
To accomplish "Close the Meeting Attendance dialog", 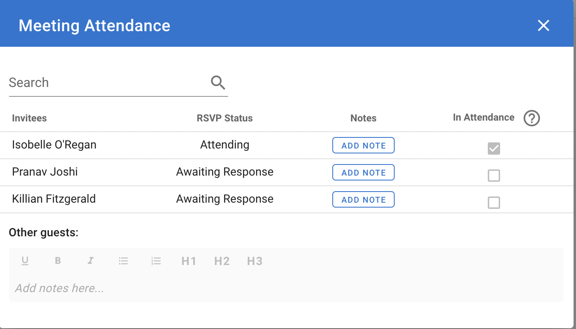I will [544, 26].
